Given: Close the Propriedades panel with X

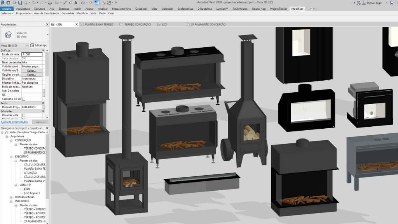Looking at the screenshot, I should click(x=47, y=24).
